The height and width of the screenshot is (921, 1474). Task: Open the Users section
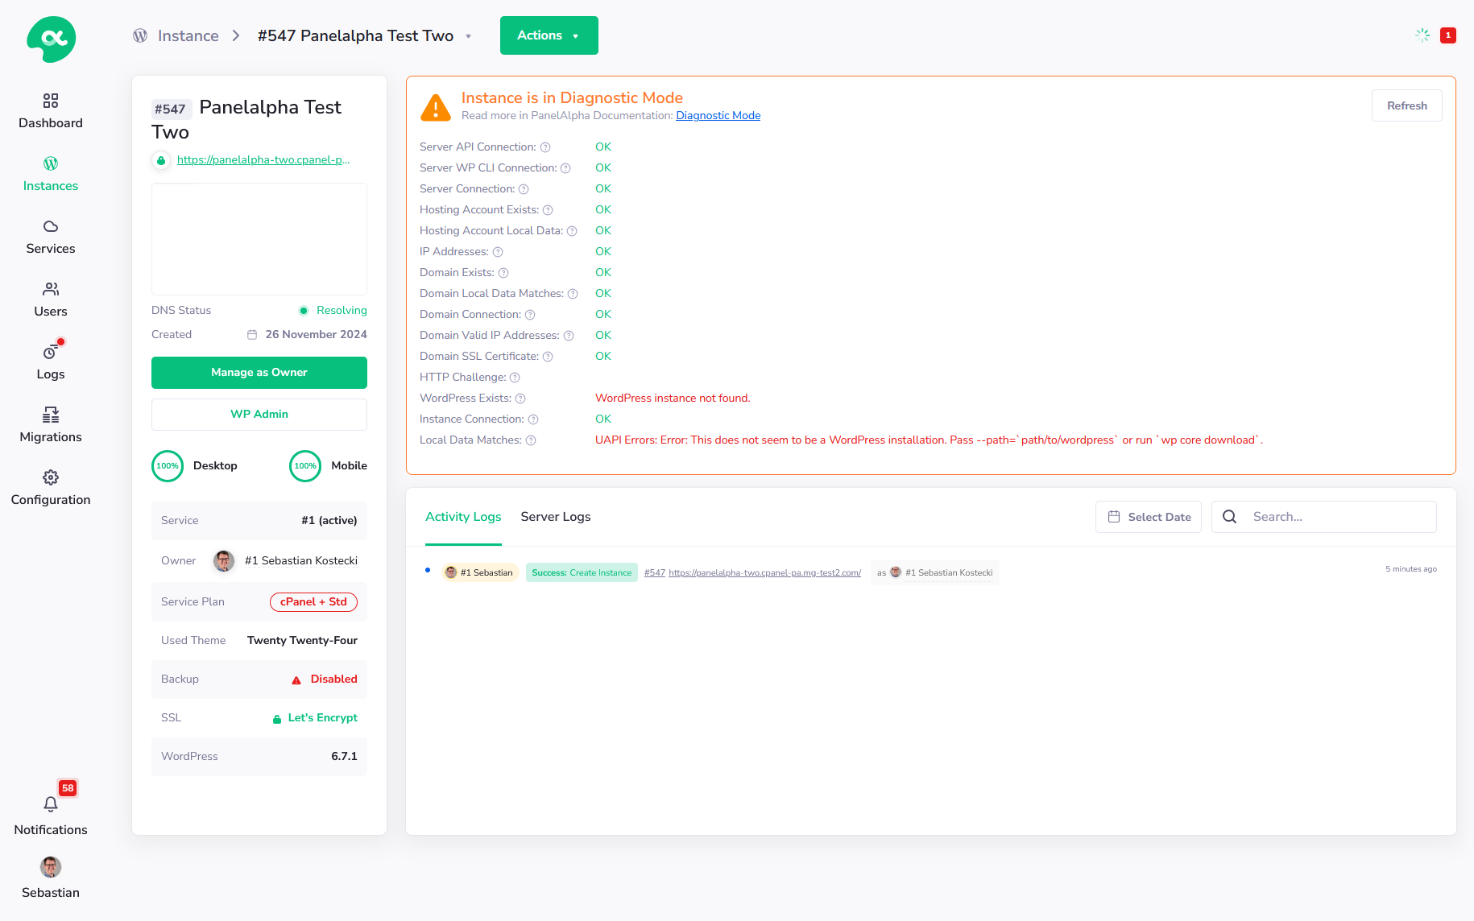51,299
